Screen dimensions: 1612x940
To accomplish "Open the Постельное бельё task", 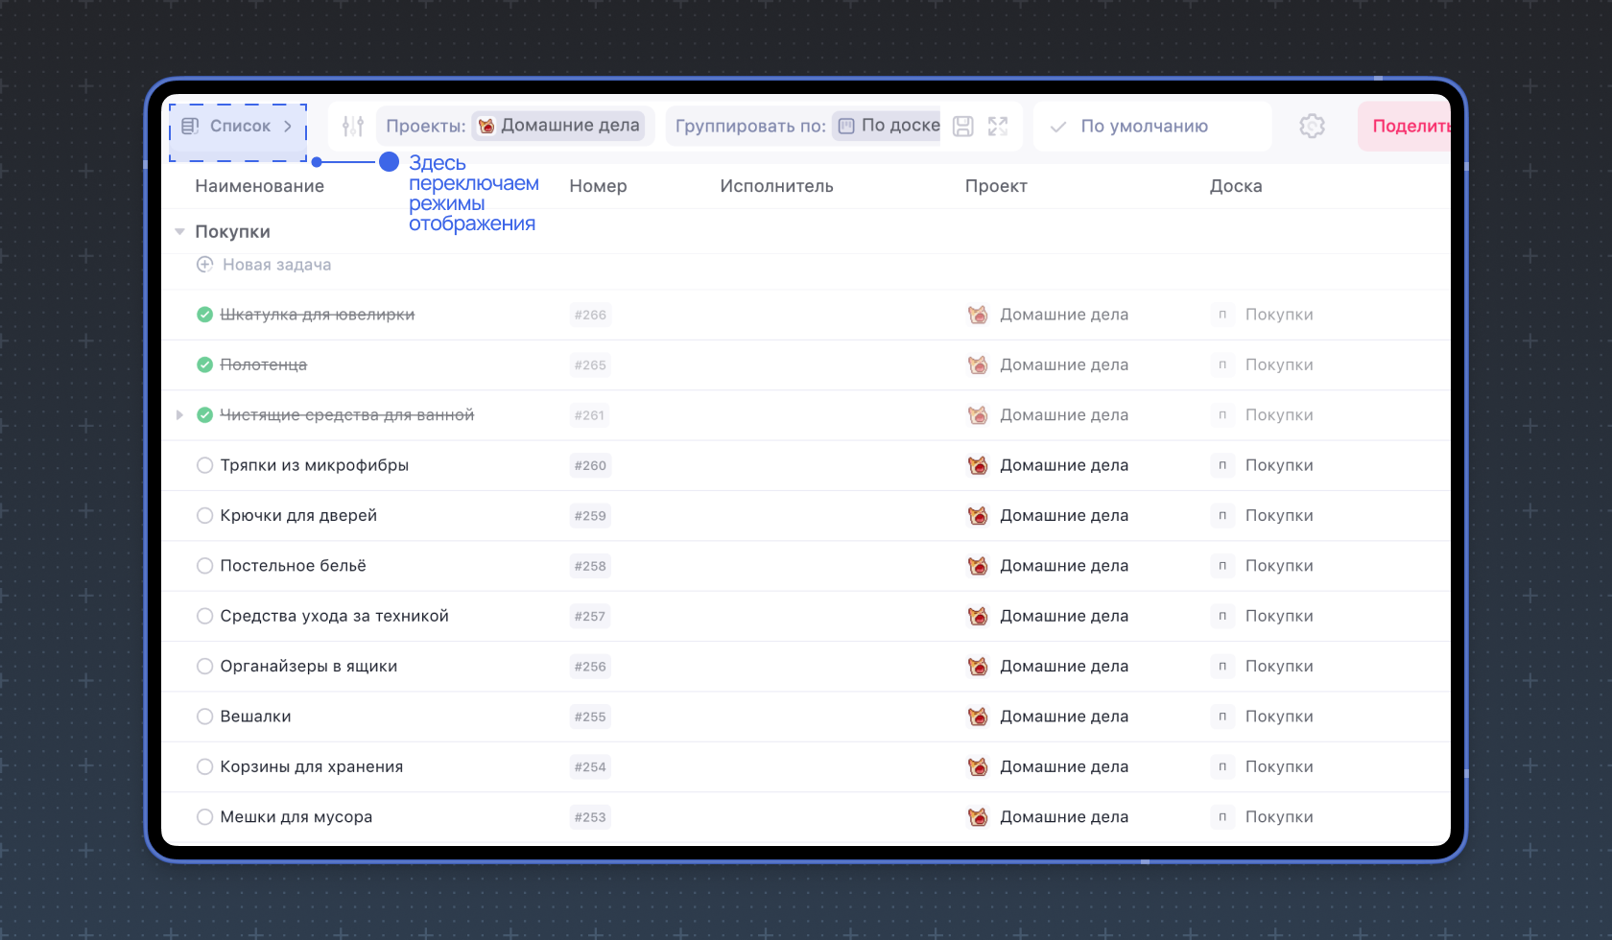I will point(293,566).
